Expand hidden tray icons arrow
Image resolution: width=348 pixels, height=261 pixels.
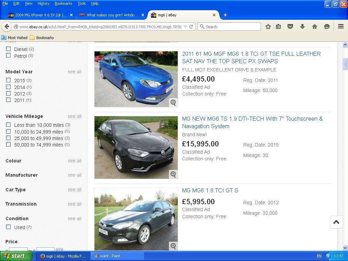coord(329,256)
